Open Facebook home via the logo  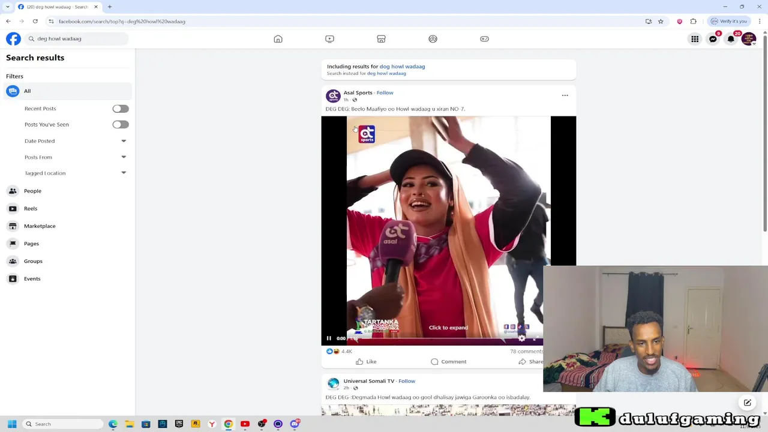13,38
